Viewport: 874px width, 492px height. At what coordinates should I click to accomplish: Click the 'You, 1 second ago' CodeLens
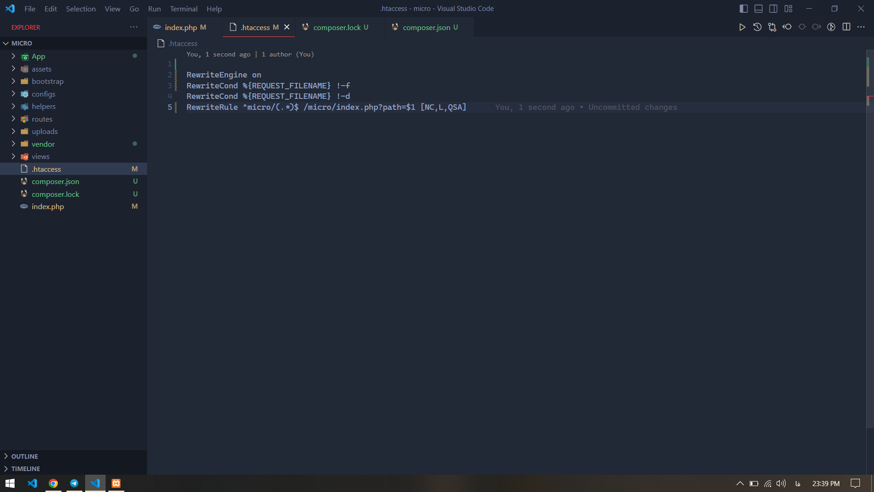[x=218, y=55]
